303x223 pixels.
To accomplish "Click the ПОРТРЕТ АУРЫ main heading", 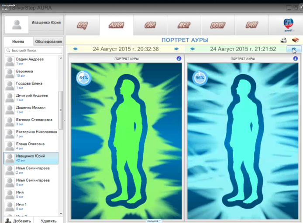I will click(185, 40).
